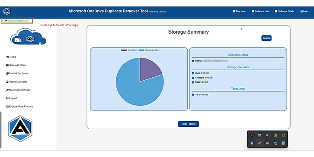
Task: Click the large Aryson hexagon logo at sidebar bottom
Action: click(20, 128)
